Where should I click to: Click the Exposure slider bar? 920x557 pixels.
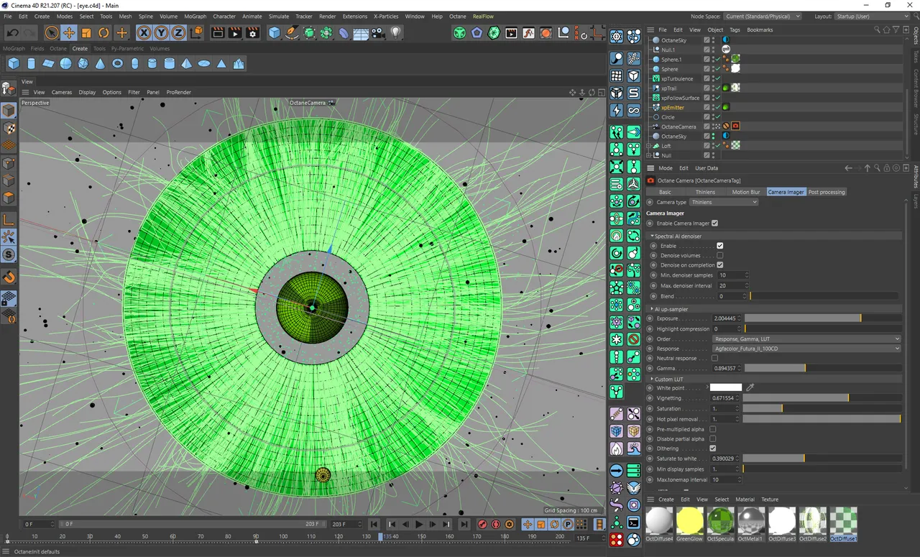(x=822, y=318)
